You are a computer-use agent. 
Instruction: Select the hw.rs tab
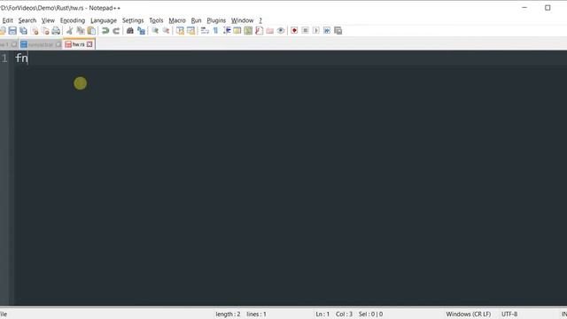point(78,44)
